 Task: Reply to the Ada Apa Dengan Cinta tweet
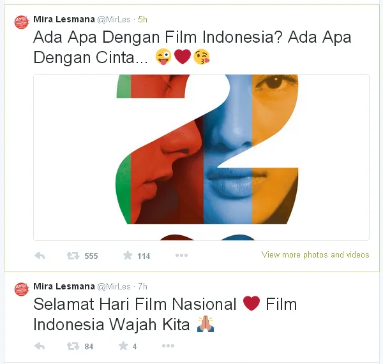coord(40,256)
